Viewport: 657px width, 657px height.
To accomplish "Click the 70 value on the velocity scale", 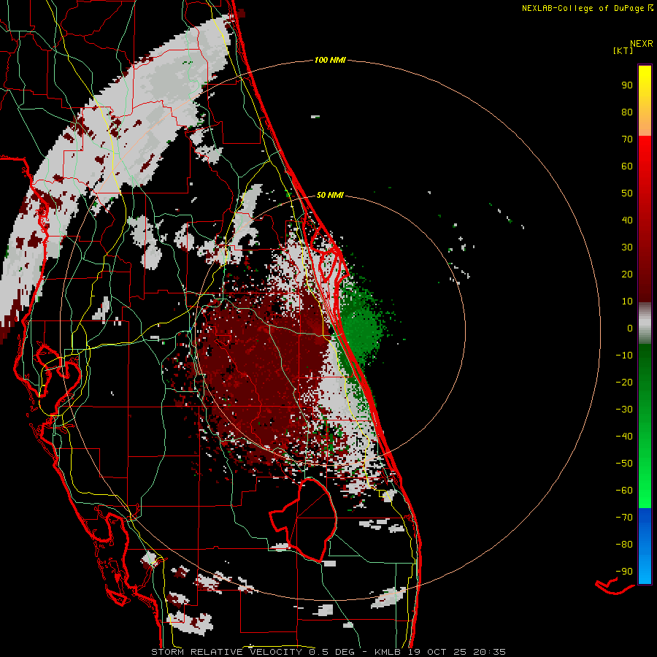I will coord(627,139).
